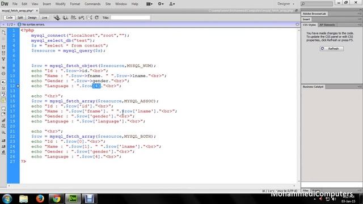Click Check Browser Compatibility icon
Screen dimensions: 363x204
pos(81,18)
